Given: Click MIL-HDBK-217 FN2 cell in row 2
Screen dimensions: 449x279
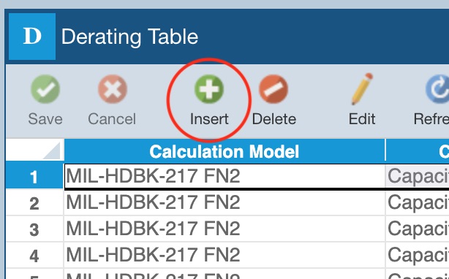Looking at the screenshot, I should (224, 202).
